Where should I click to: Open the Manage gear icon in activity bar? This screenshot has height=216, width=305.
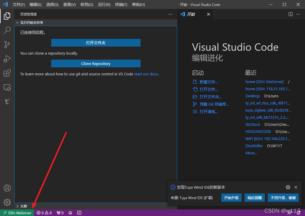[7, 202]
